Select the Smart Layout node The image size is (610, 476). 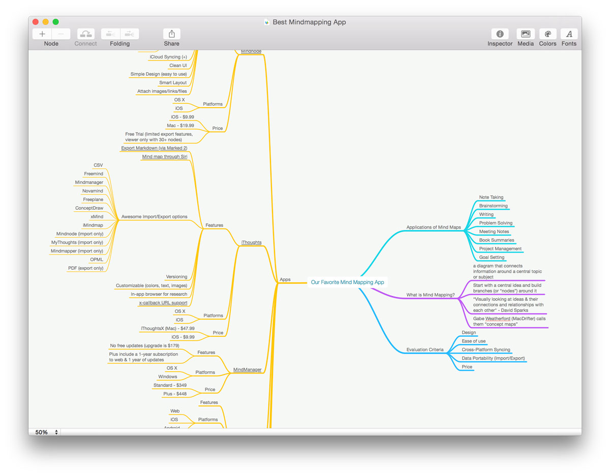173,82
